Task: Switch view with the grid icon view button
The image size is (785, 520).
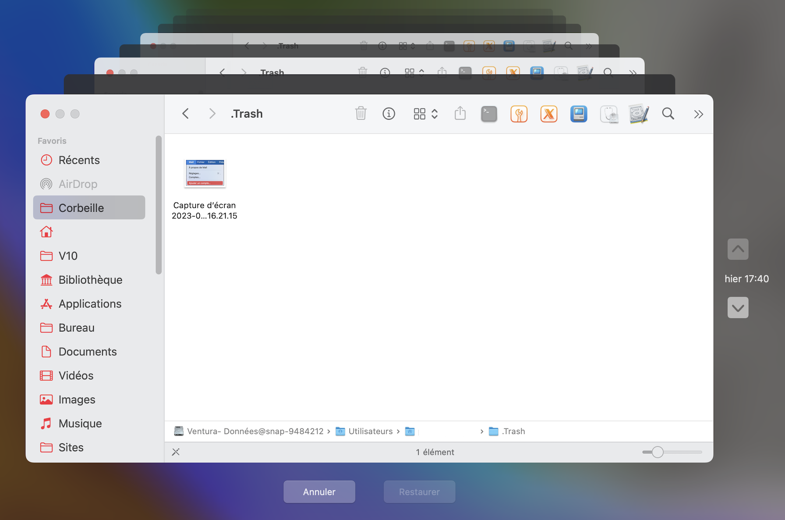Action: pos(419,114)
